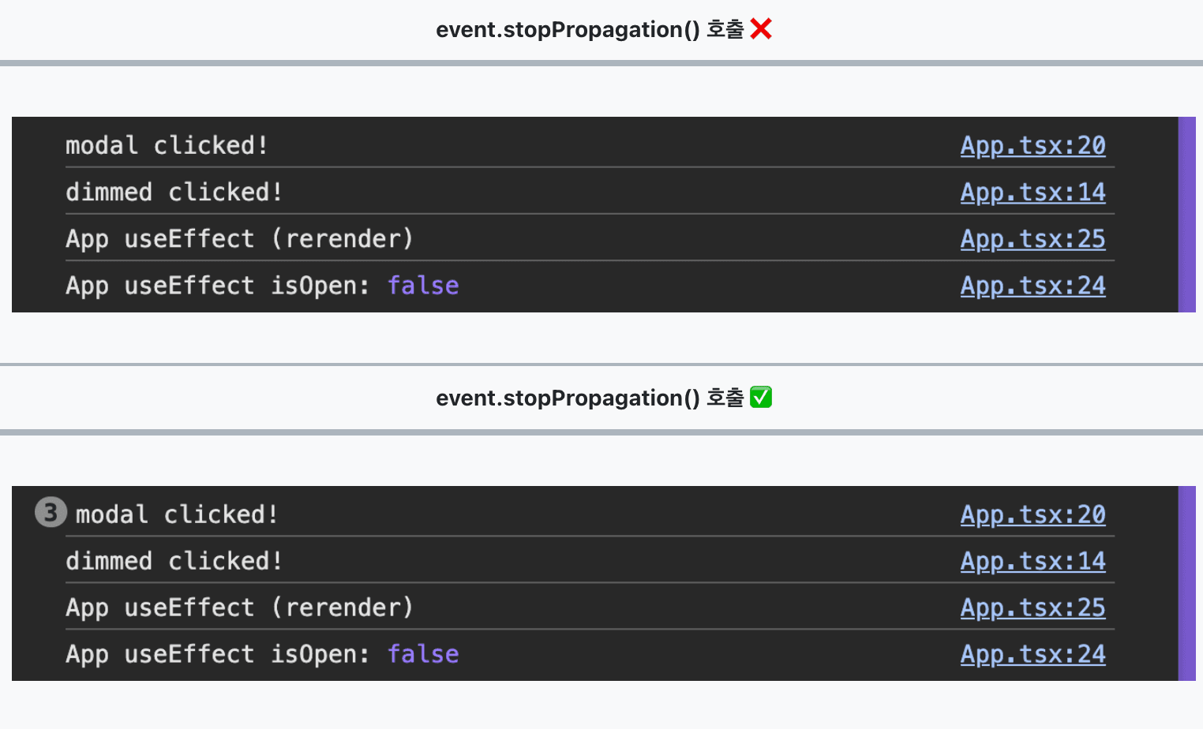Open App.tsx:25 link in lower console

click(x=1032, y=607)
